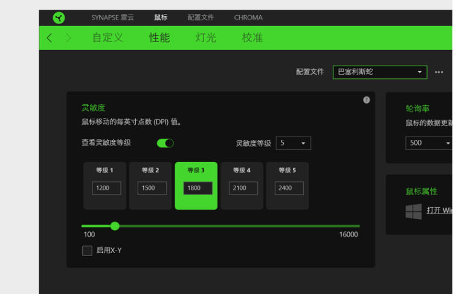Click the 1800 DPI input field
The image size is (453, 294).
click(198, 188)
